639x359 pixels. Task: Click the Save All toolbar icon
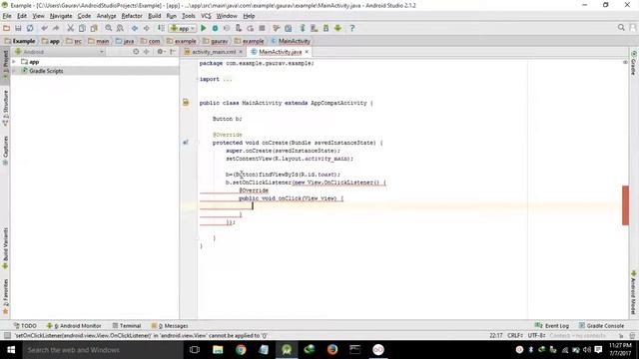[x=18, y=28]
